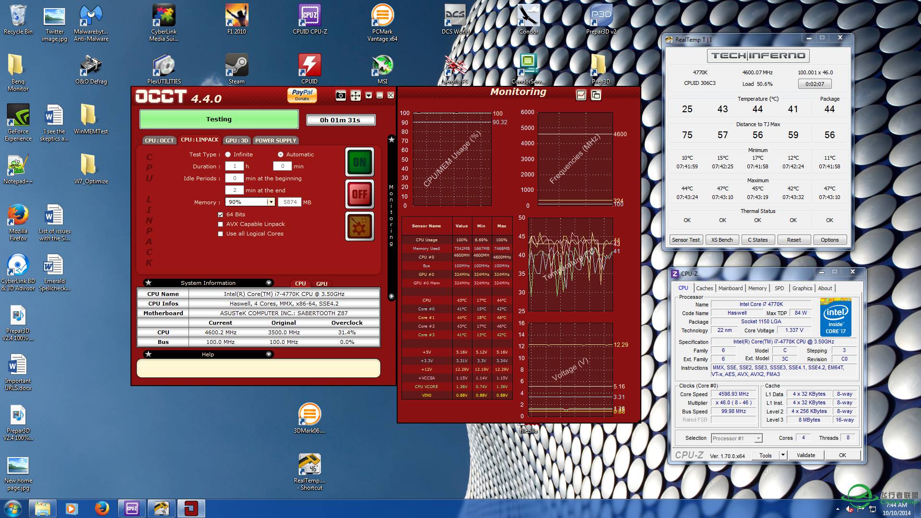Click RealTemp elapsed time 0:02:07 button
The height and width of the screenshot is (518, 921).
point(815,84)
